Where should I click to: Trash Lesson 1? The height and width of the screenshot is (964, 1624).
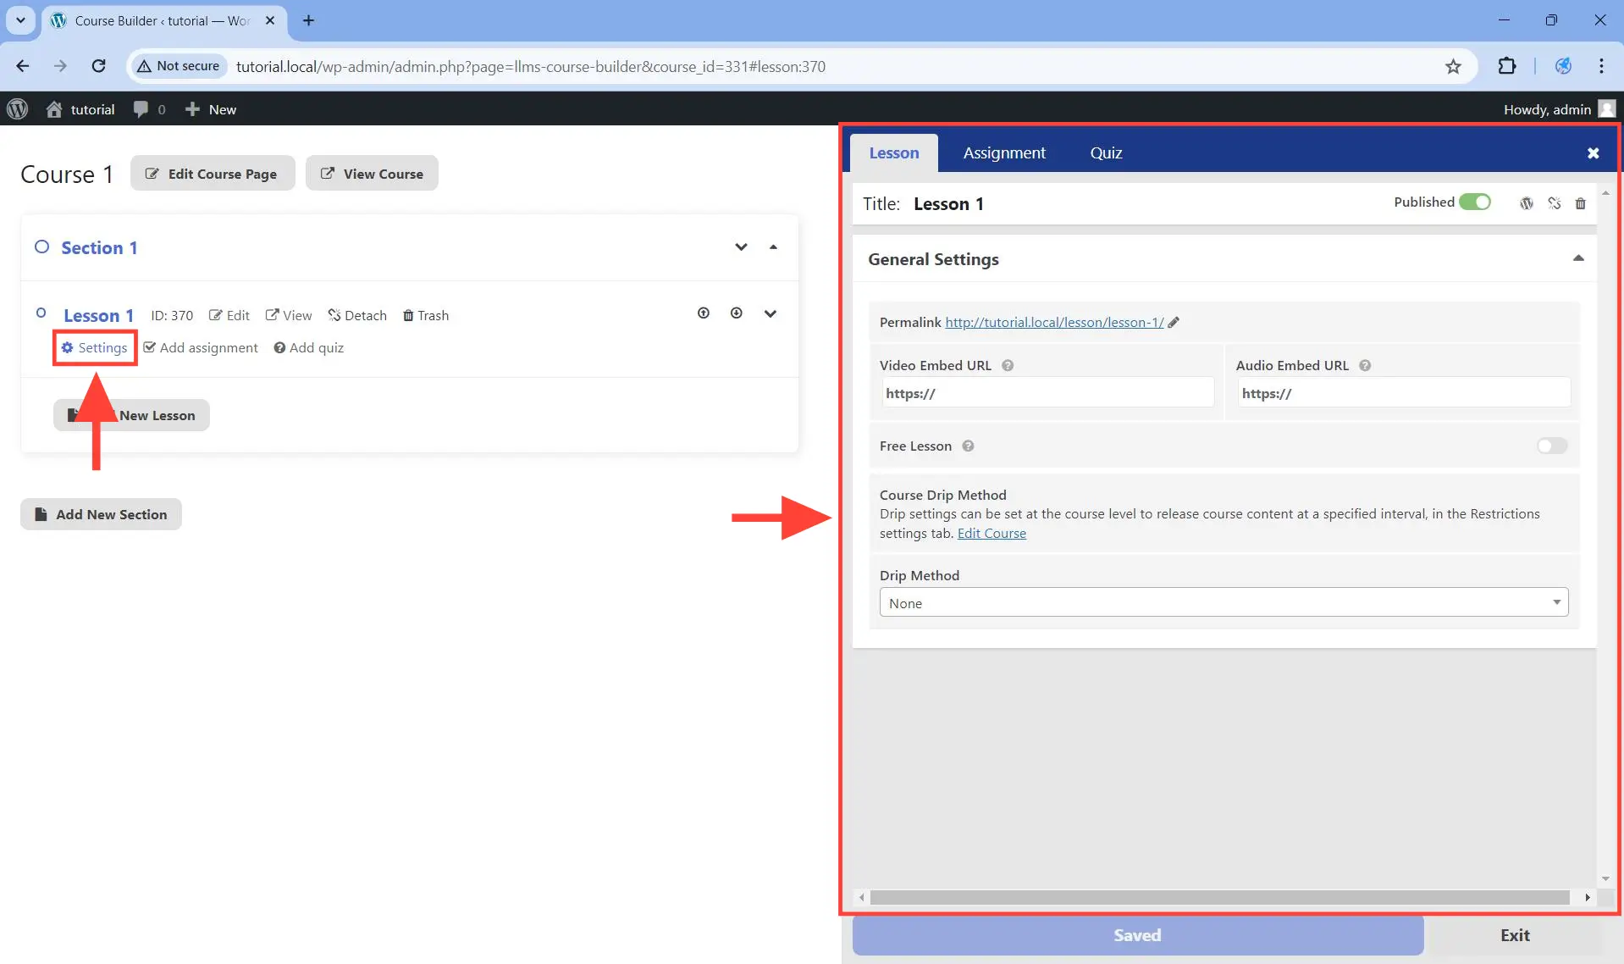click(x=426, y=315)
